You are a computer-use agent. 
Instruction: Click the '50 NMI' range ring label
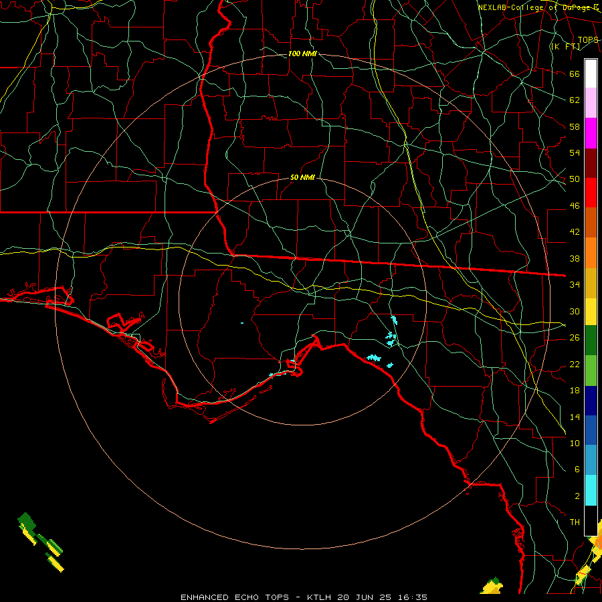302,177
